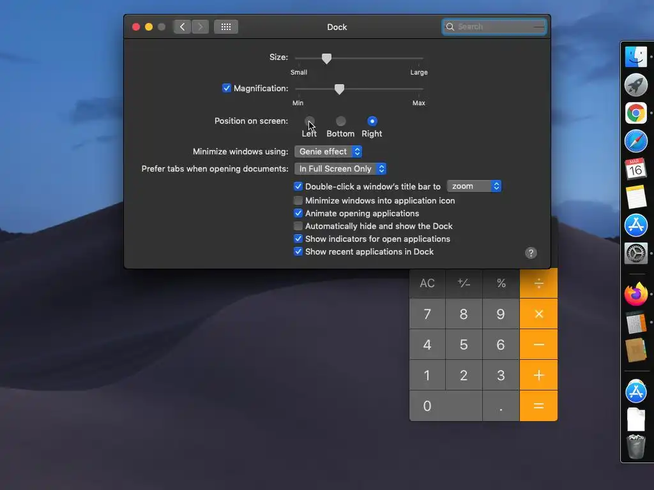The width and height of the screenshot is (654, 490).
Task: Open Firefox from the Dock
Action: pos(635,294)
